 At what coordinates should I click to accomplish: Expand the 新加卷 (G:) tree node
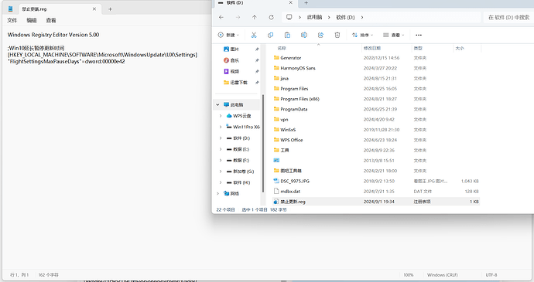(221, 172)
